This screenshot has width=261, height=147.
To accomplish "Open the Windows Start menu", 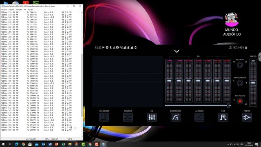I will 3,144.
